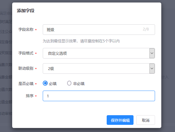Viewport: 175px width, 132px height.
Task: Click the 是否必填 label
Action: [x=26, y=84]
